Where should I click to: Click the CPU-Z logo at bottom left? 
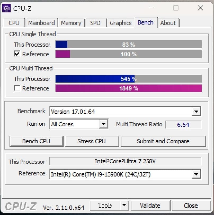pyautogui.click(x=21, y=206)
